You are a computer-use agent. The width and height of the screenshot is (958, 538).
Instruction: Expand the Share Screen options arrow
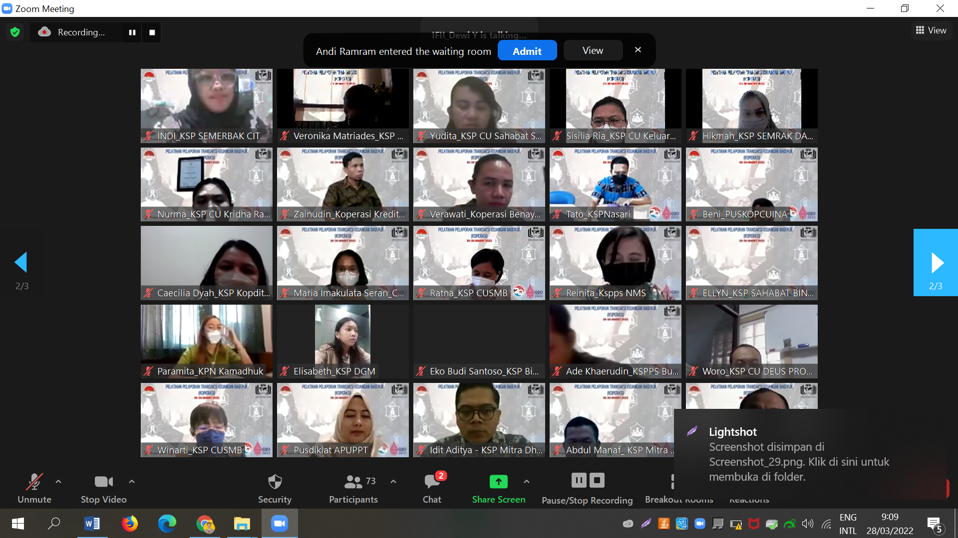[x=526, y=482]
